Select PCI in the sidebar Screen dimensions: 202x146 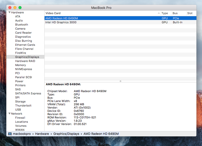17,73
